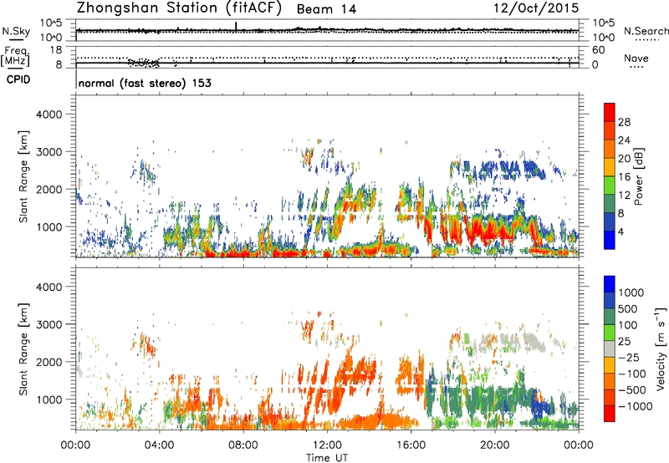Click the '12:00' time axis tick label
Viewport: 669px width, 463px height.
(327, 445)
